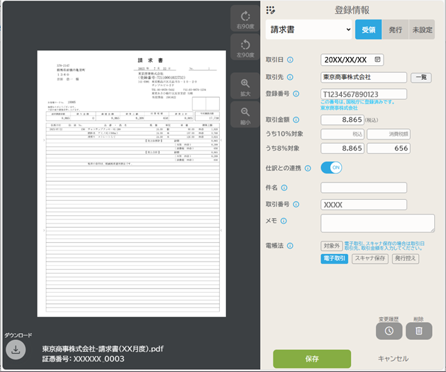The width and height of the screenshot is (446, 372).
Task: Toggle 仕訳との連携 switch off
Action: click(332, 168)
